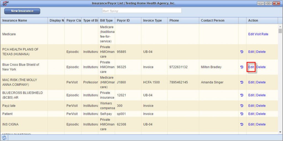Edit the Blue Cross Blue Shield of New York entry
Viewport: 283px width, 141px height.
tap(251, 67)
